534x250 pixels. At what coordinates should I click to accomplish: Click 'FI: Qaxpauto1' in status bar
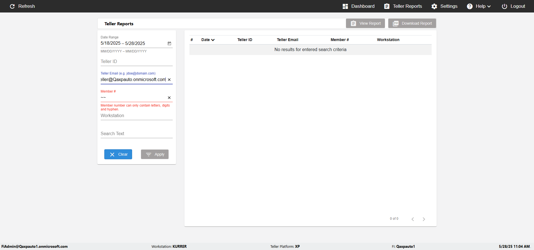[403, 246]
